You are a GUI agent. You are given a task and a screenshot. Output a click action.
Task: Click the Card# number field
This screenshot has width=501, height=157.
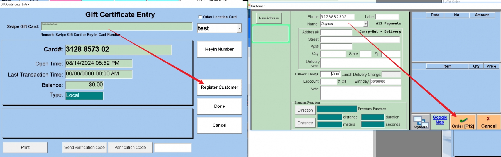(119, 50)
